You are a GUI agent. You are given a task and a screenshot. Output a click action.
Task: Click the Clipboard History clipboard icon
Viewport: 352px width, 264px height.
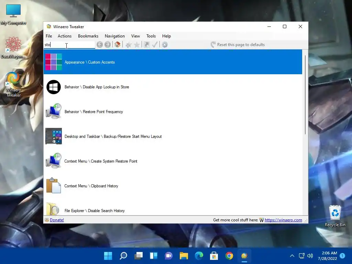[x=54, y=185]
